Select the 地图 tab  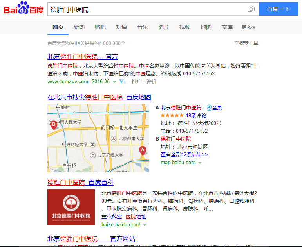(x=206, y=27)
